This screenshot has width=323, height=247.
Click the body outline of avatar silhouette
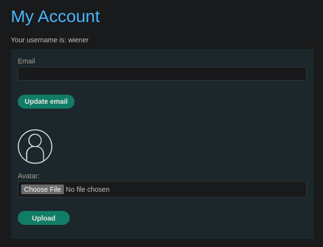35,154
